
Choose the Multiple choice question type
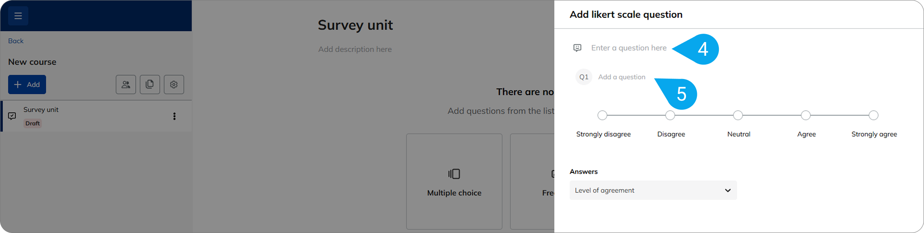tap(454, 193)
